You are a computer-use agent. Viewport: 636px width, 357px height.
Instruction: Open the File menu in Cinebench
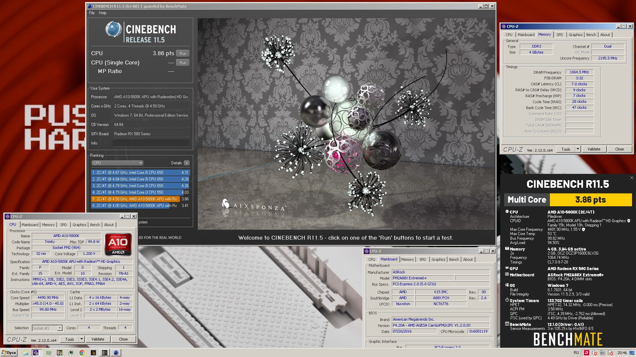click(92, 13)
